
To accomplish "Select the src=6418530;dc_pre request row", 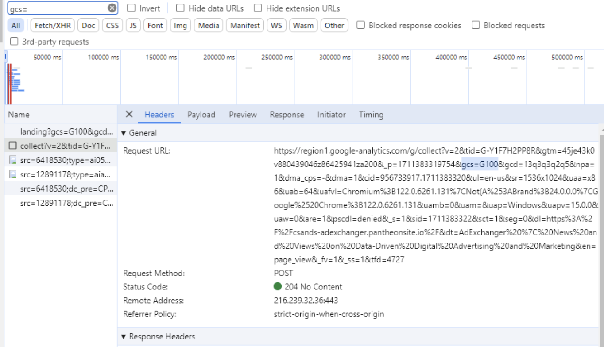I will coord(61,189).
